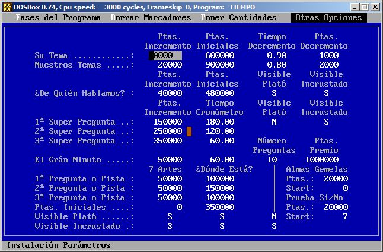This screenshot has width=383, height=252.
Task: Click the orange cursor block marker
Action: (189, 131)
